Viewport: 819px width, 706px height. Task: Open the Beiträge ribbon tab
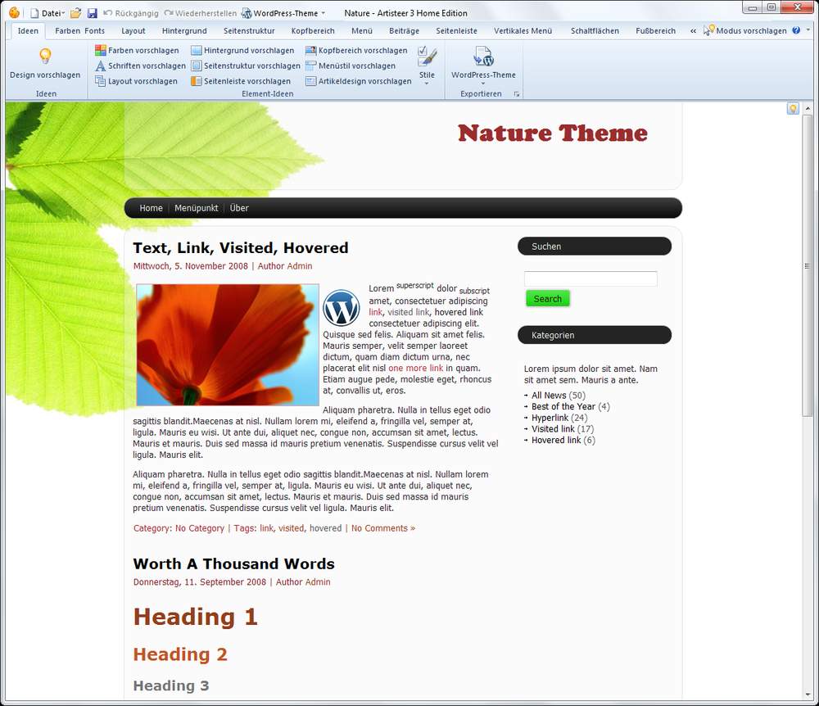405,31
